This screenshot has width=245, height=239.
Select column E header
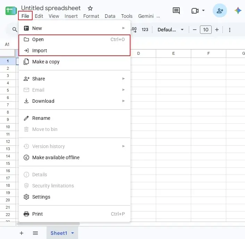[174, 53]
